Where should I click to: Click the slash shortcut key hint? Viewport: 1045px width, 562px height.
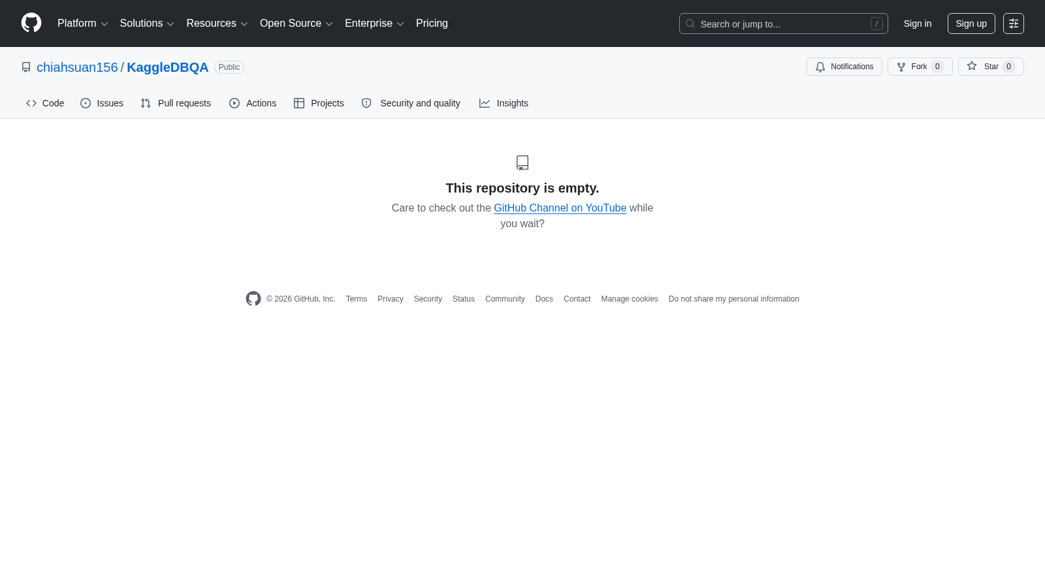tap(876, 23)
